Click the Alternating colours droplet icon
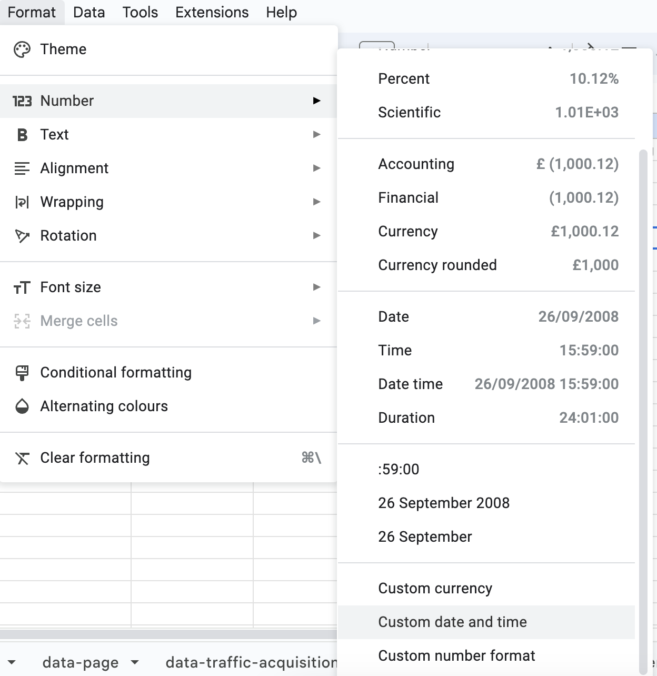The height and width of the screenshot is (676, 657). 22,406
